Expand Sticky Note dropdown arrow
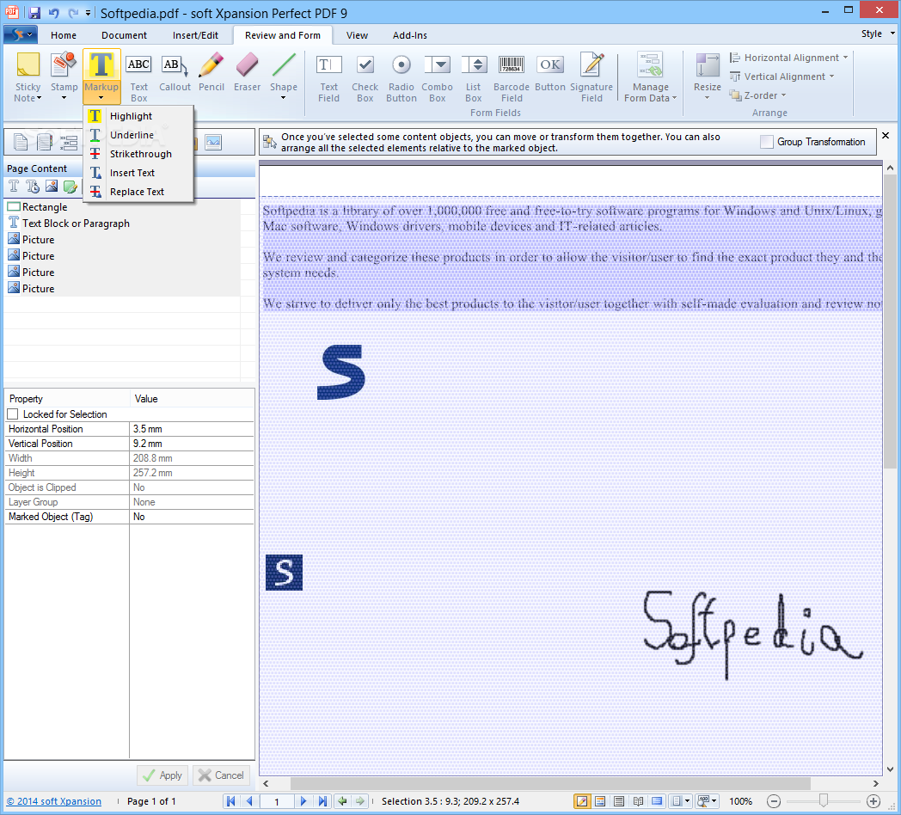Viewport: 901px width, 815px height. [39, 98]
